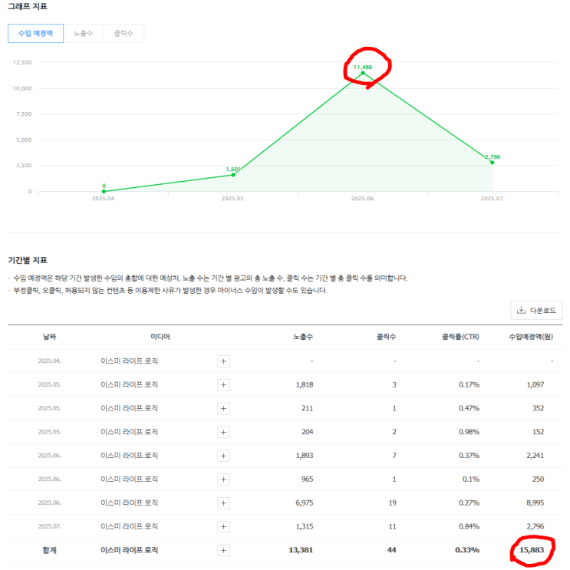570x570 pixels.
Task: Click the 2,241 revenue cell
Action: (x=535, y=456)
